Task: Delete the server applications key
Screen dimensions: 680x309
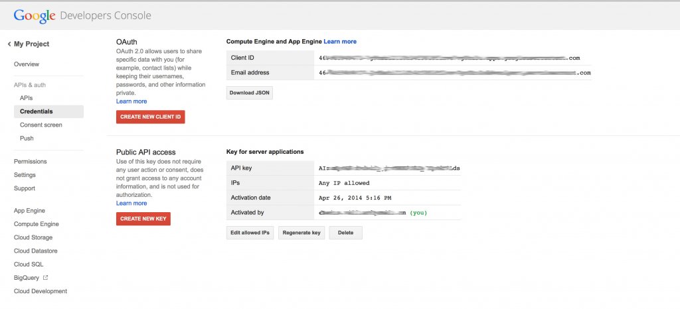Action: pyautogui.click(x=346, y=233)
